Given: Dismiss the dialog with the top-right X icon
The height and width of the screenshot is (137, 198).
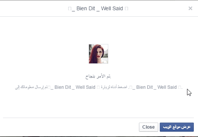Looking at the screenshot, I should tap(190, 8).
